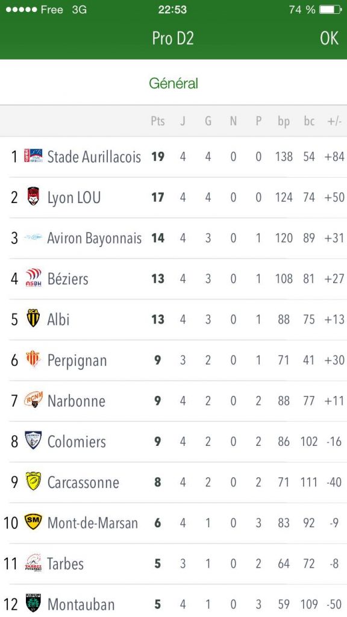The image size is (347, 617).
Task: Tap the Albi yellow-black shield icon
Action: 33,318
